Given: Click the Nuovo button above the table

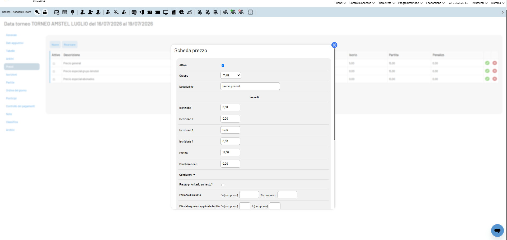Looking at the screenshot, I should tap(55, 45).
